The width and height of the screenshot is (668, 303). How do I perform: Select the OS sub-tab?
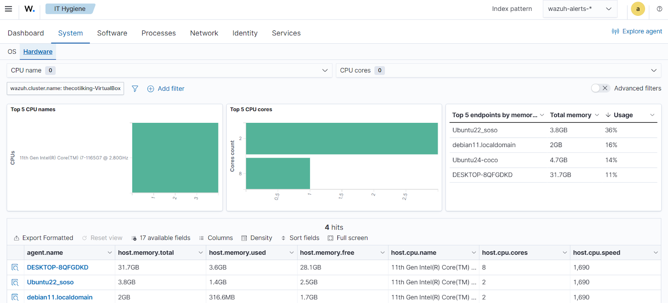point(12,52)
